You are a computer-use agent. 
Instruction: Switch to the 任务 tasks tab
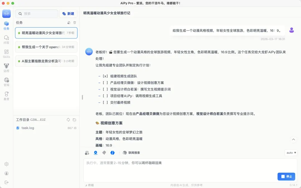point(6,25)
